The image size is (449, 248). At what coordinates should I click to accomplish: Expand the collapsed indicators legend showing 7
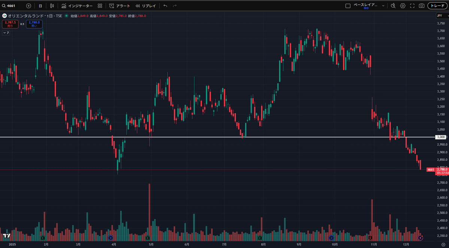(x=6, y=33)
